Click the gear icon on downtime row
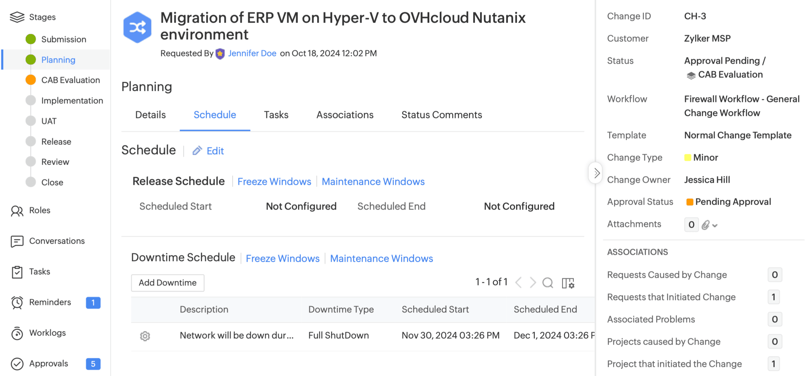The width and height of the screenshot is (807, 376). click(x=145, y=336)
